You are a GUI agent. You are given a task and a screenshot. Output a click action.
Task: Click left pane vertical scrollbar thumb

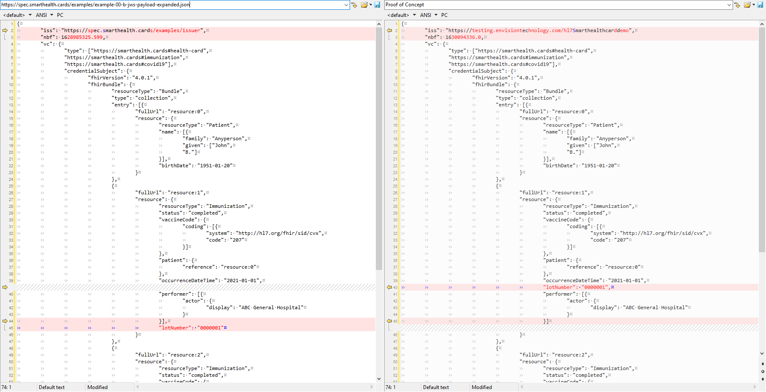(379, 149)
